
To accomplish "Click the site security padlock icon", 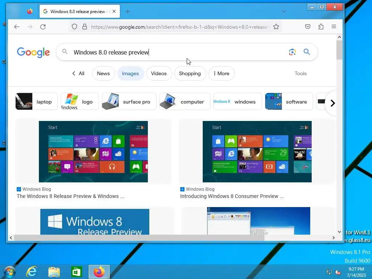I will click(84, 27).
